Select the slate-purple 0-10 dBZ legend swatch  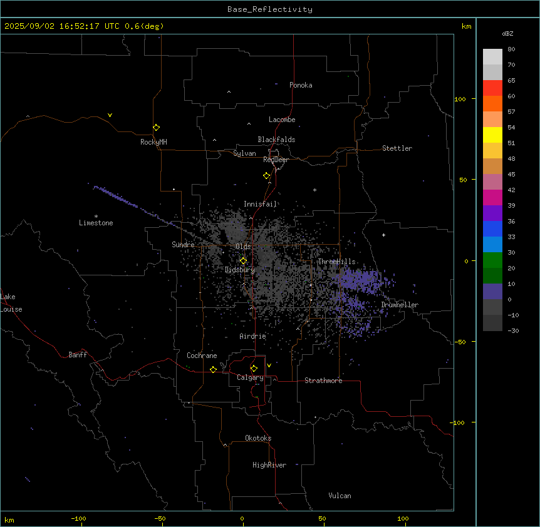click(492, 292)
